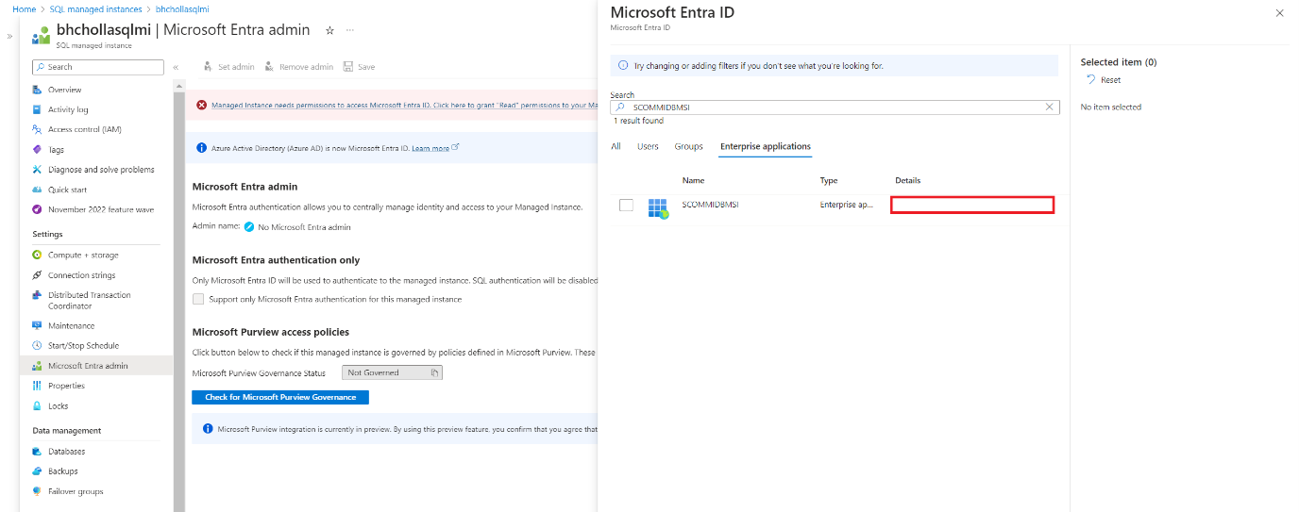Copy the Purview Governance Status value
Viewport: 1299px width, 512px height.
[x=434, y=373]
